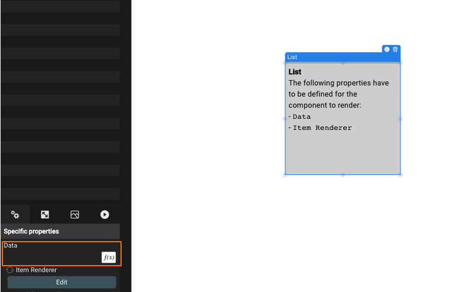Open the image style tab icon
Viewport: 469px width, 292px height.
point(75,215)
